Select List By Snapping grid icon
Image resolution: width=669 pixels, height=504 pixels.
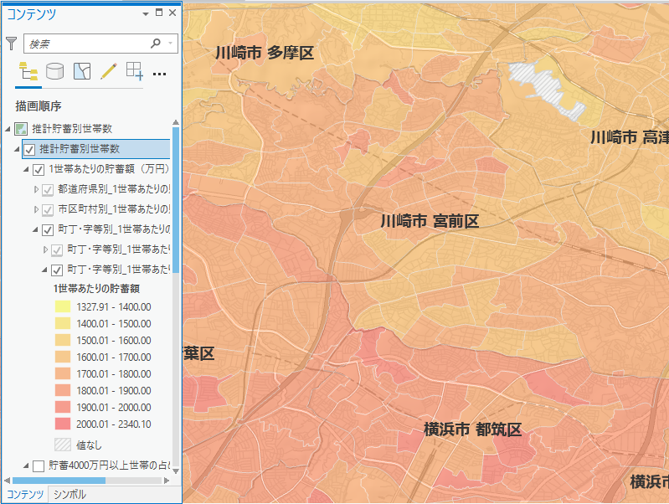pos(134,71)
